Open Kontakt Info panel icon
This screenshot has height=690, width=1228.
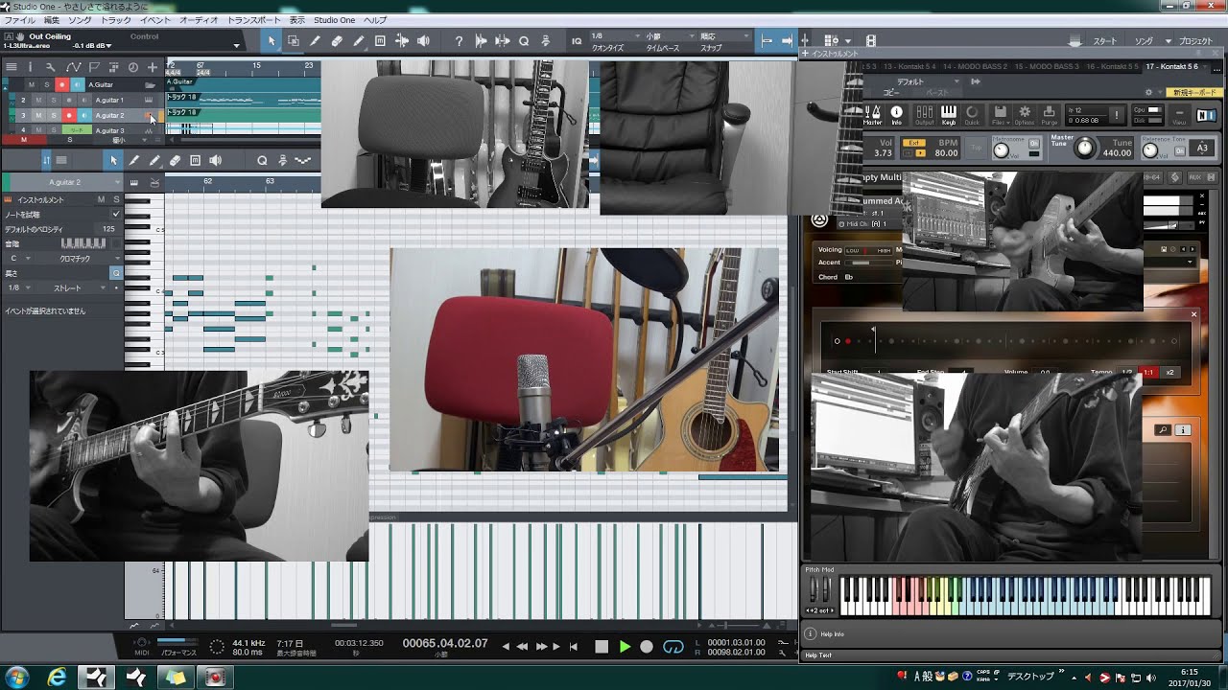[897, 114]
